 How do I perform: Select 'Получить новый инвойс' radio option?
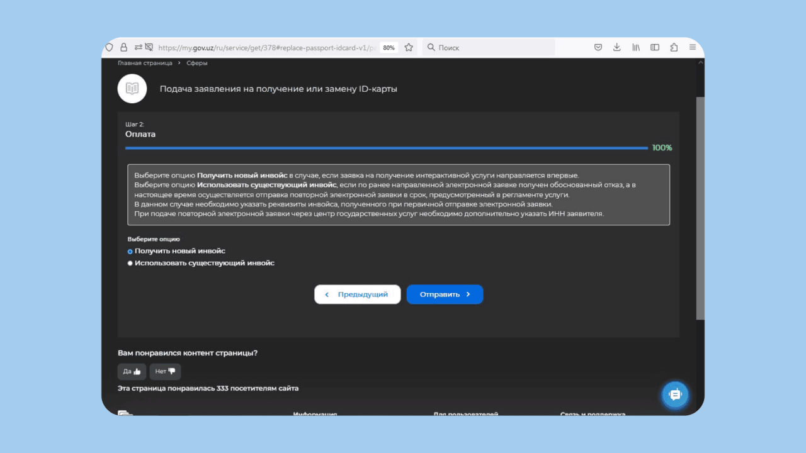(130, 252)
